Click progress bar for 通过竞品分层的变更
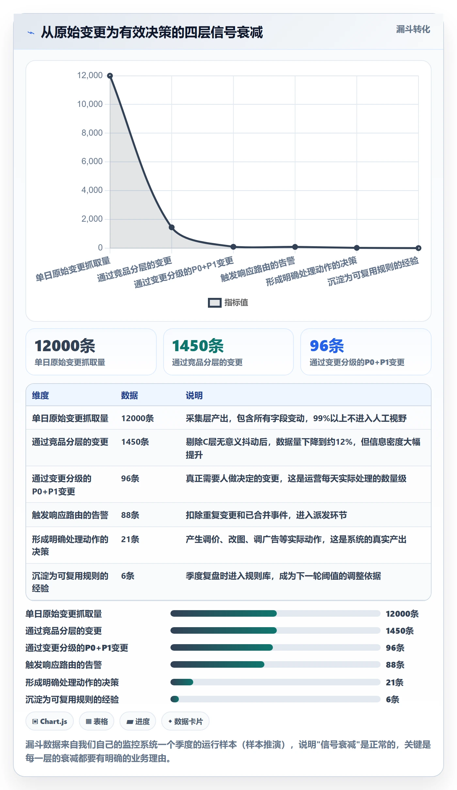The height and width of the screenshot is (790, 457). click(275, 630)
